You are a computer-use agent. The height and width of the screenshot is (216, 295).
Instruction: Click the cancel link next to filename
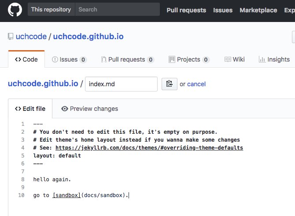click(x=196, y=84)
